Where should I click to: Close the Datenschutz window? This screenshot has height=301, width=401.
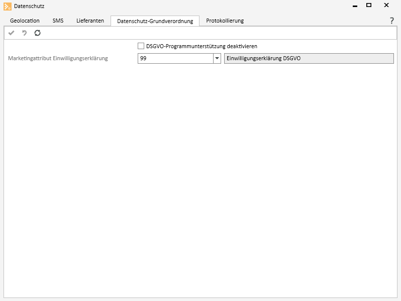[x=386, y=6]
